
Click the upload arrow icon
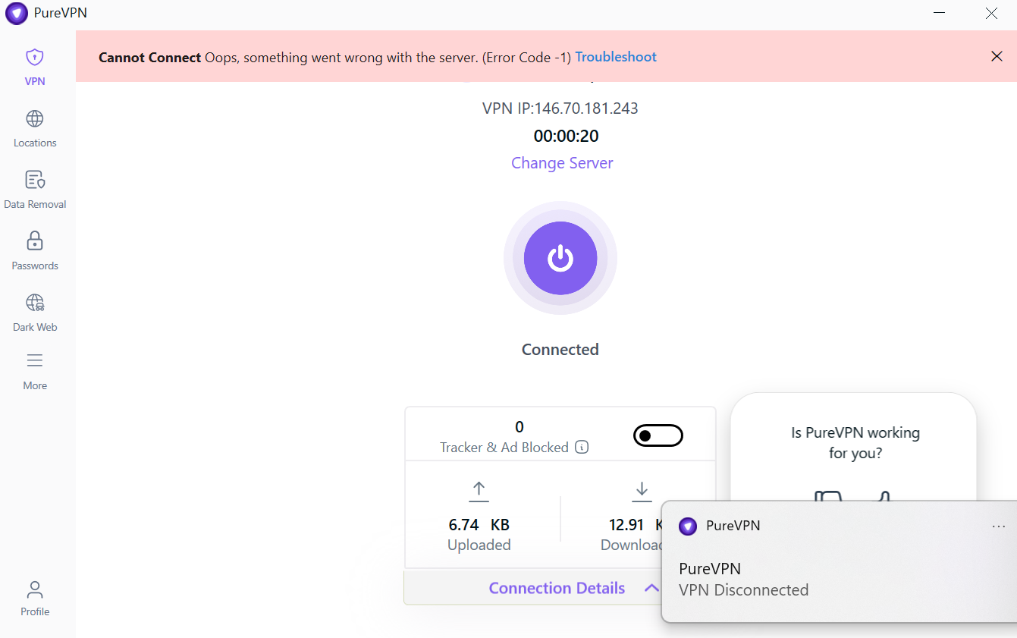coord(479,491)
